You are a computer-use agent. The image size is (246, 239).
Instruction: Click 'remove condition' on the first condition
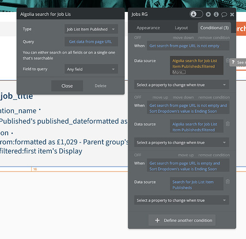tap(214, 38)
